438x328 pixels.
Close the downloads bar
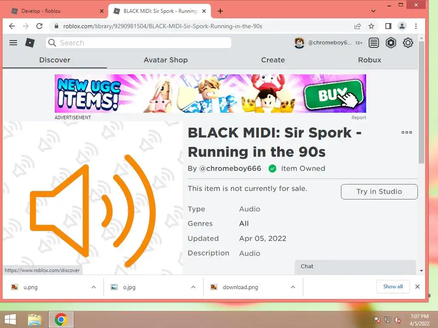tap(417, 287)
